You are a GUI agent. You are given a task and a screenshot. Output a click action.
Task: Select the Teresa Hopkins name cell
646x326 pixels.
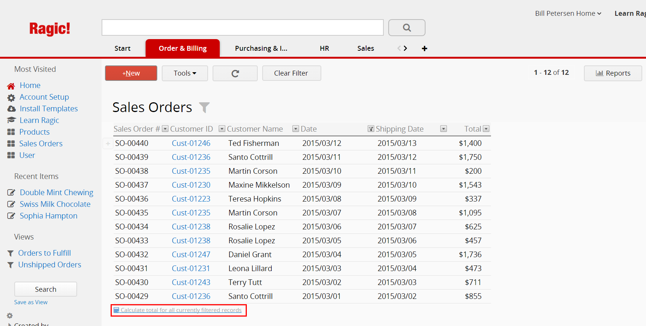pyautogui.click(x=255, y=199)
